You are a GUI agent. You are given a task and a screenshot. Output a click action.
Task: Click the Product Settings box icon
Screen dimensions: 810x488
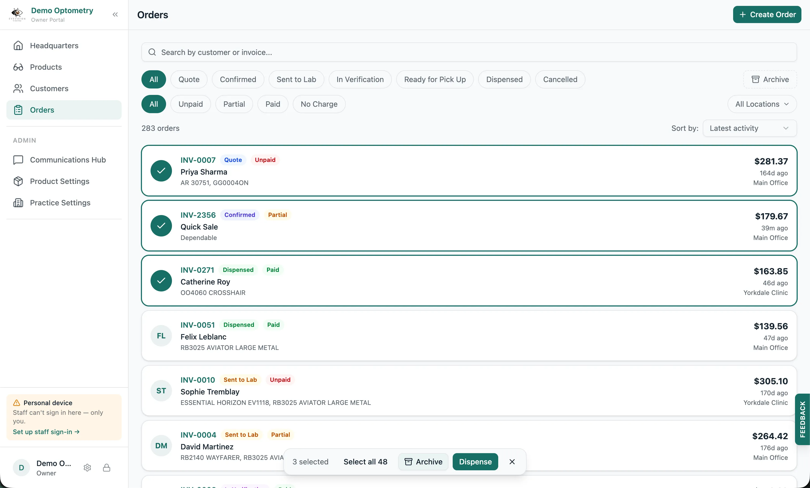pos(18,181)
